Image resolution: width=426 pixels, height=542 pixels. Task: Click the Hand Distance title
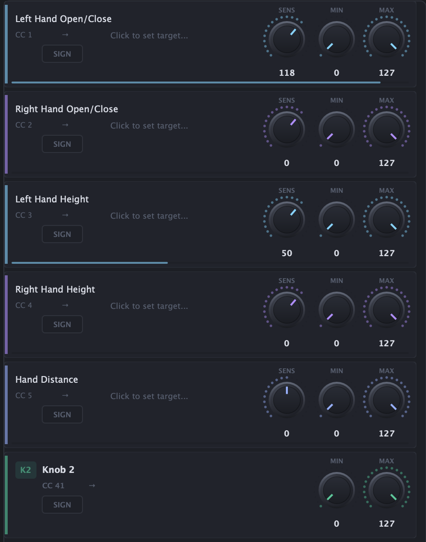47,379
